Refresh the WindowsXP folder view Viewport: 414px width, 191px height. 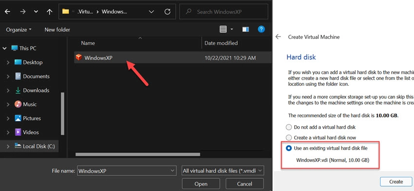click(x=168, y=12)
